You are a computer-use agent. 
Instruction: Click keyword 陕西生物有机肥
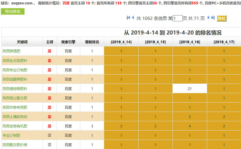[x=15, y=126]
